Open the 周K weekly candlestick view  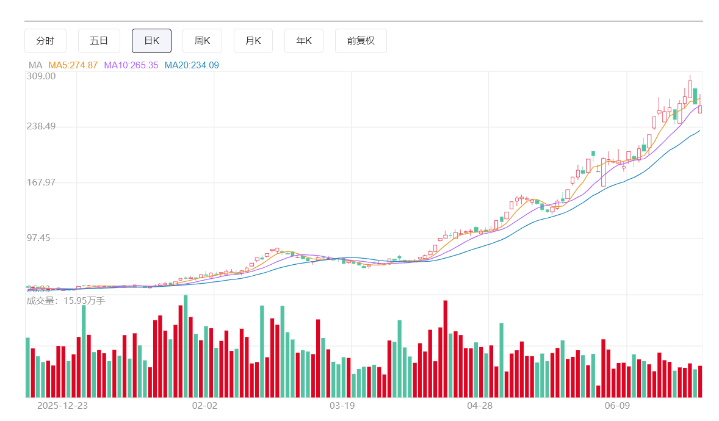(202, 41)
